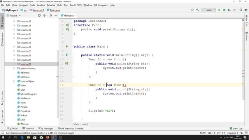Click the code inspection eye icon
Viewport: 249px width, 140px height.
[x=243, y=20]
